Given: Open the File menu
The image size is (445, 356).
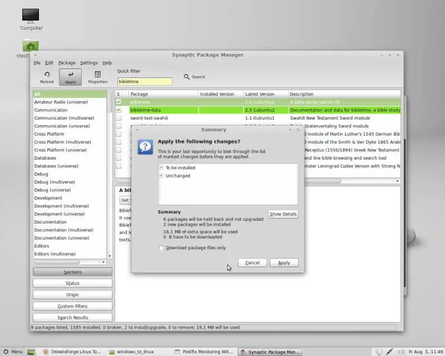Looking at the screenshot, I should point(37,63).
